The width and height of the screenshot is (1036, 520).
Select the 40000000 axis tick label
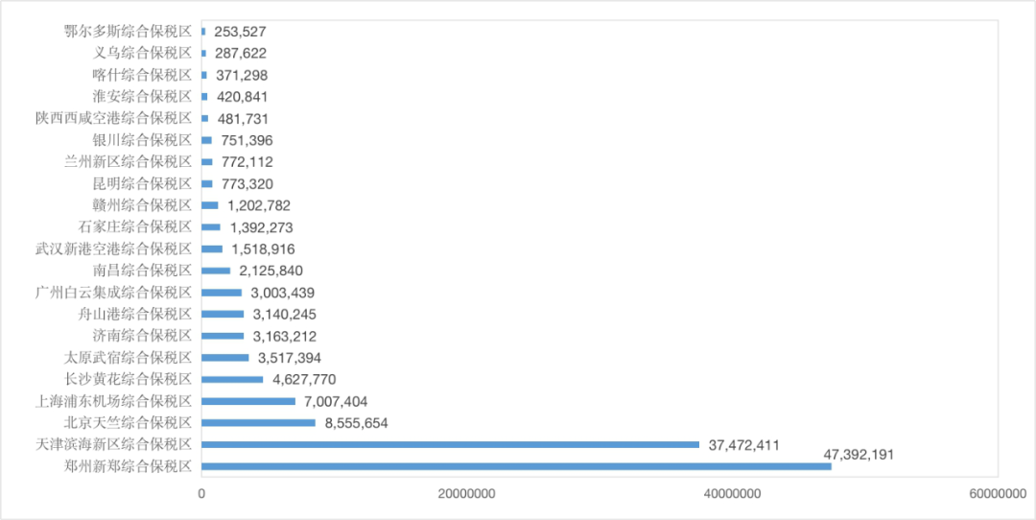click(x=732, y=494)
